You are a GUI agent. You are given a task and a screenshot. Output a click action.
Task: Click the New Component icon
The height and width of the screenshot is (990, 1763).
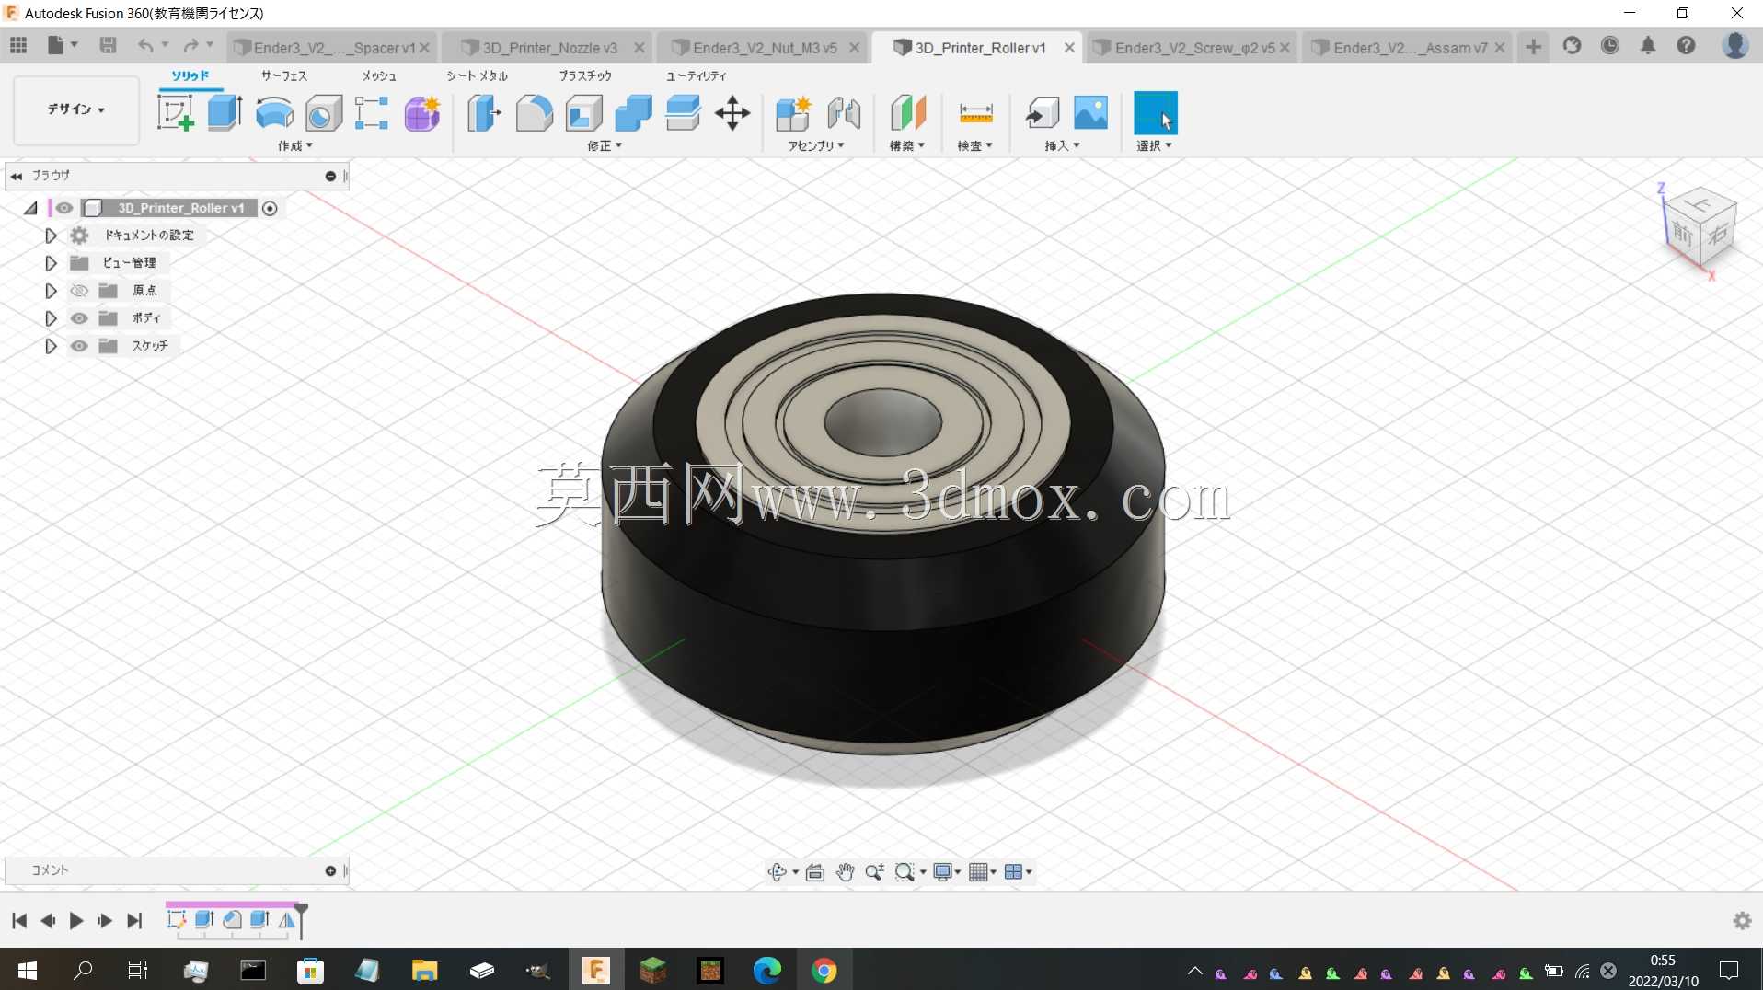(x=793, y=113)
